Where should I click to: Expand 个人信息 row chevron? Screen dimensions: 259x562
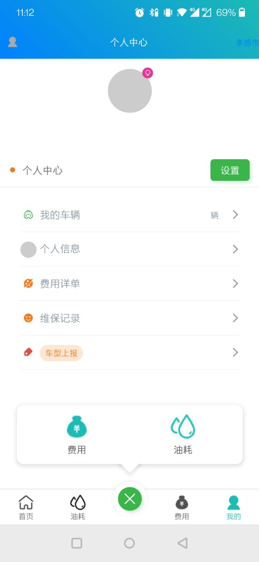tap(235, 249)
